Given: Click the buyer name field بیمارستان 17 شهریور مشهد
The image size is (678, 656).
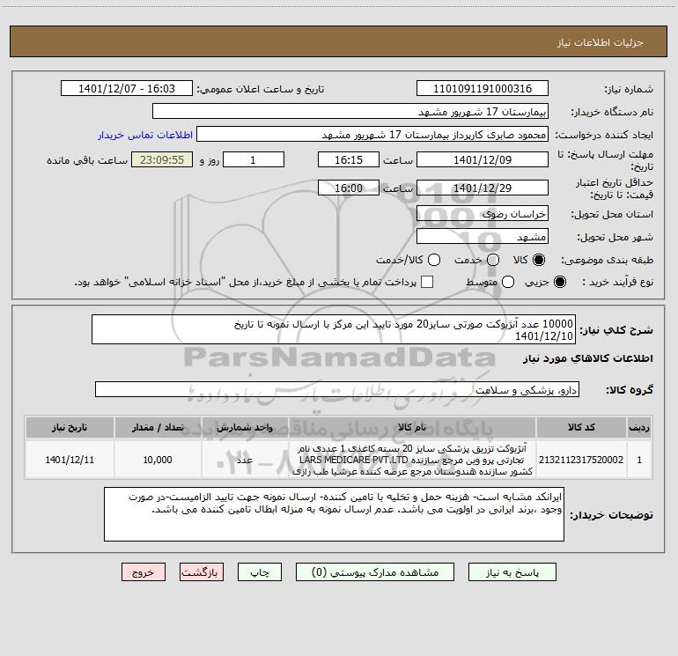Looking at the screenshot, I should tap(350, 112).
